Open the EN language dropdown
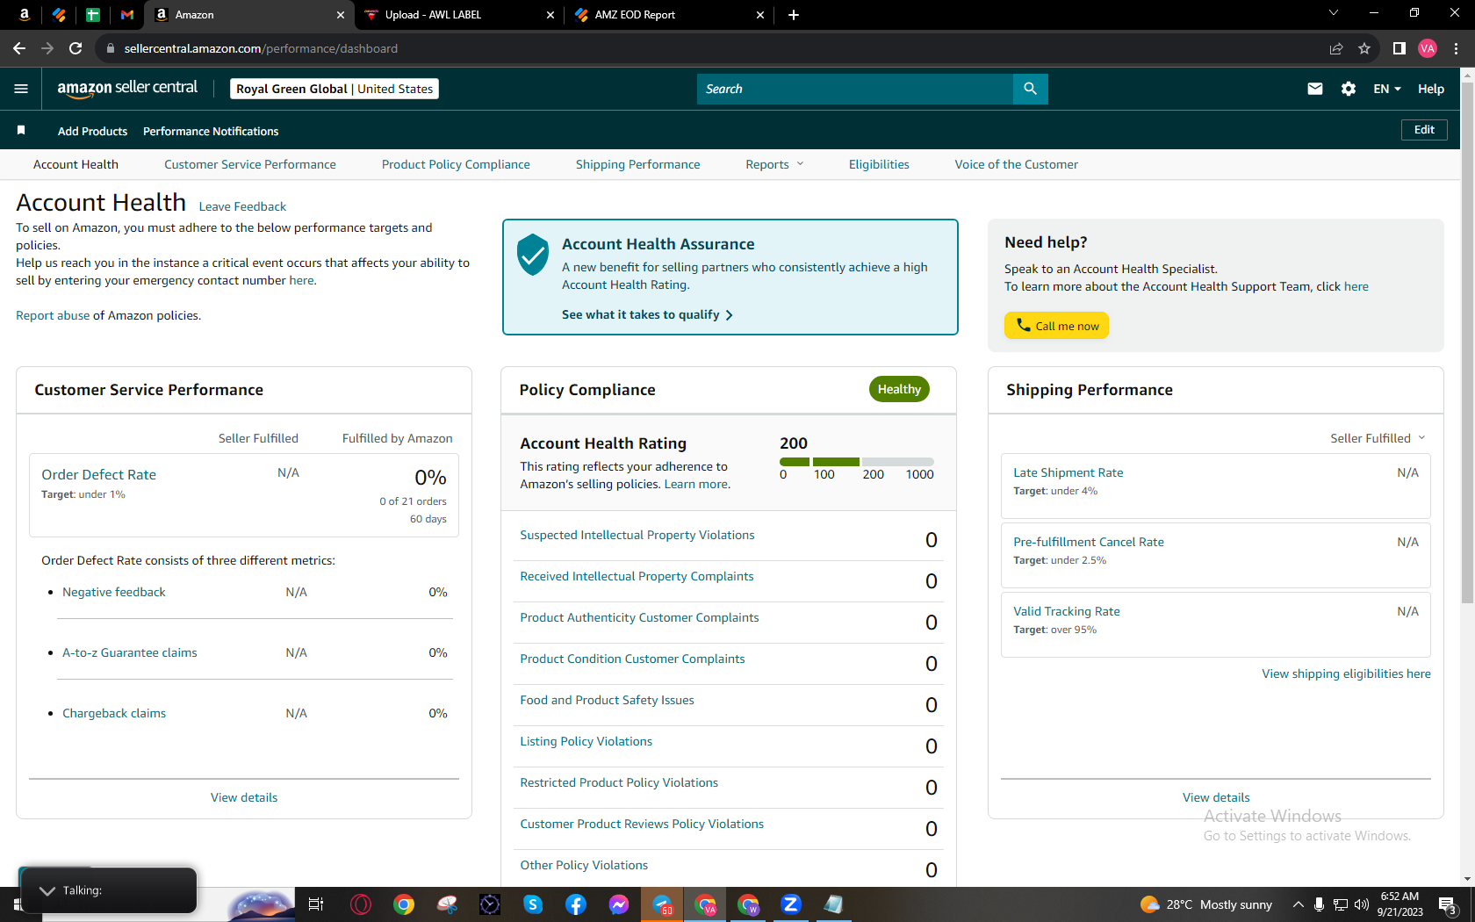Image resolution: width=1475 pixels, height=922 pixels. click(x=1387, y=89)
